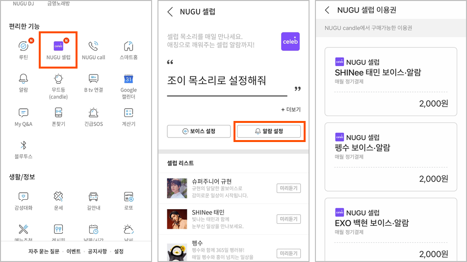
Task: Open EXO 백현 보이스·알람 pass card
Action: [391, 230]
